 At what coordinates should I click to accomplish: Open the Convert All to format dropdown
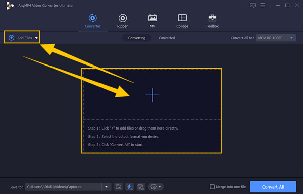(276, 38)
